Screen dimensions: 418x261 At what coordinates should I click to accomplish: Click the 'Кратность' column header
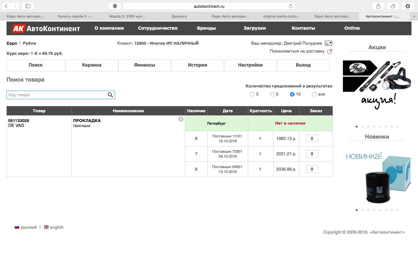(261, 111)
